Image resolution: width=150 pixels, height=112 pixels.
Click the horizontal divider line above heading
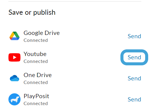[75, 1]
